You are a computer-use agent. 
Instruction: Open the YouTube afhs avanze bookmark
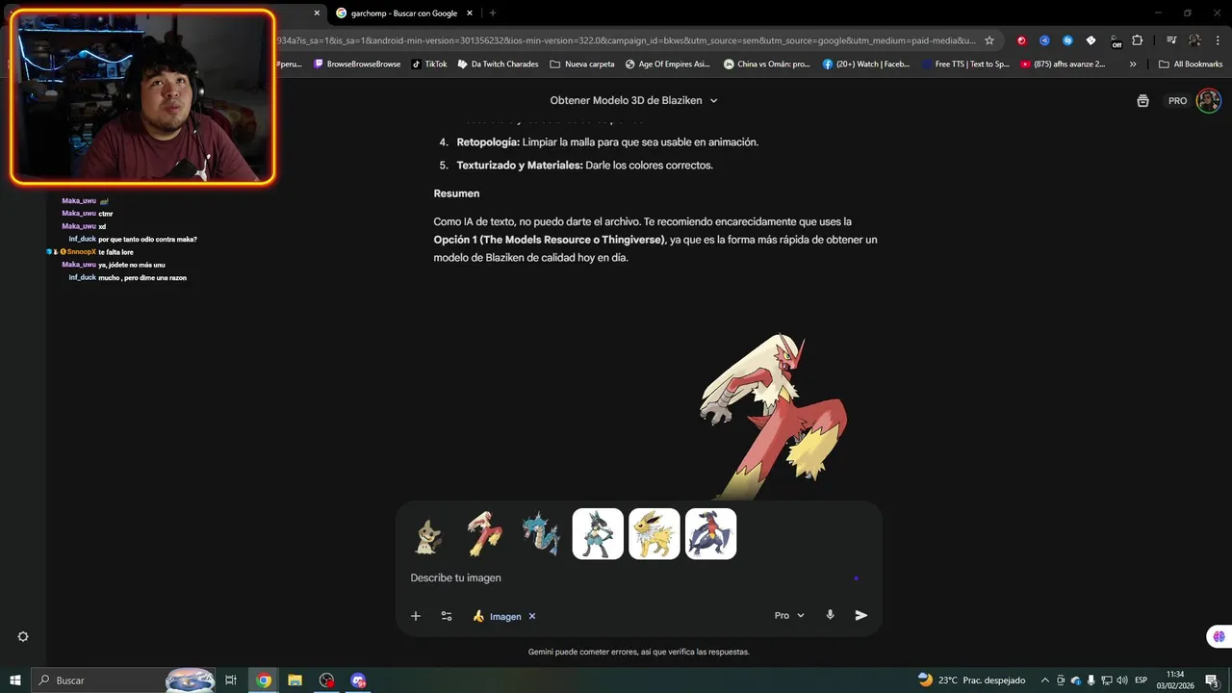(x=1064, y=64)
